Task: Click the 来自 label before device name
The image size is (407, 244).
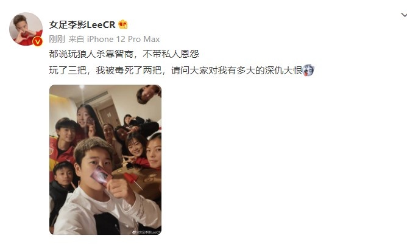Action: 76,39
